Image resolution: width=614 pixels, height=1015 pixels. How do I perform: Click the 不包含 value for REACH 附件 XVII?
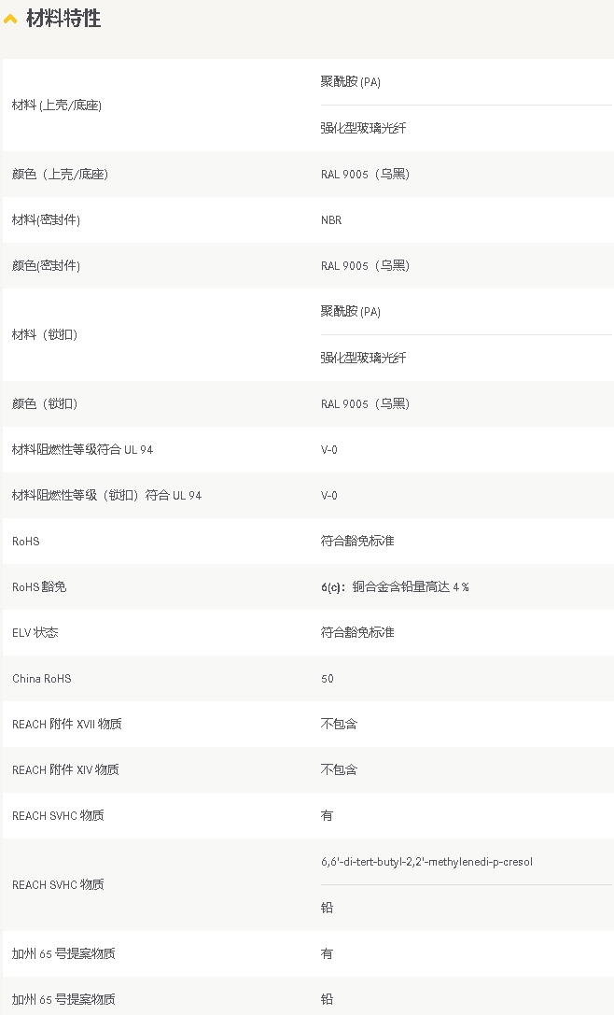pos(339,725)
